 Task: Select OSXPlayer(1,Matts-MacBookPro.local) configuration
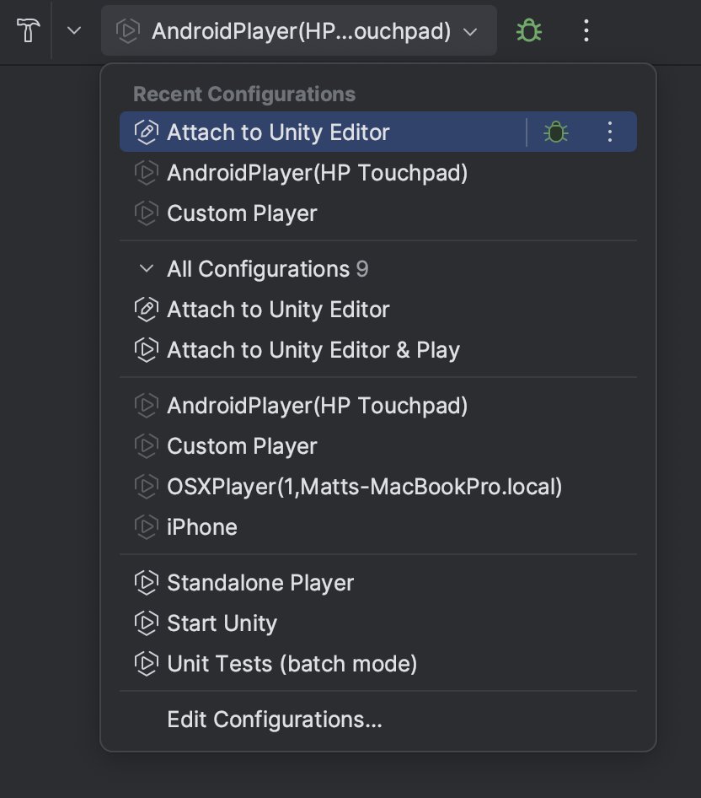pos(377,487)
